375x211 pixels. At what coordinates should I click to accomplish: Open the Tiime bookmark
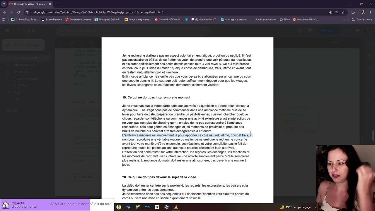[x=284, y=20]
